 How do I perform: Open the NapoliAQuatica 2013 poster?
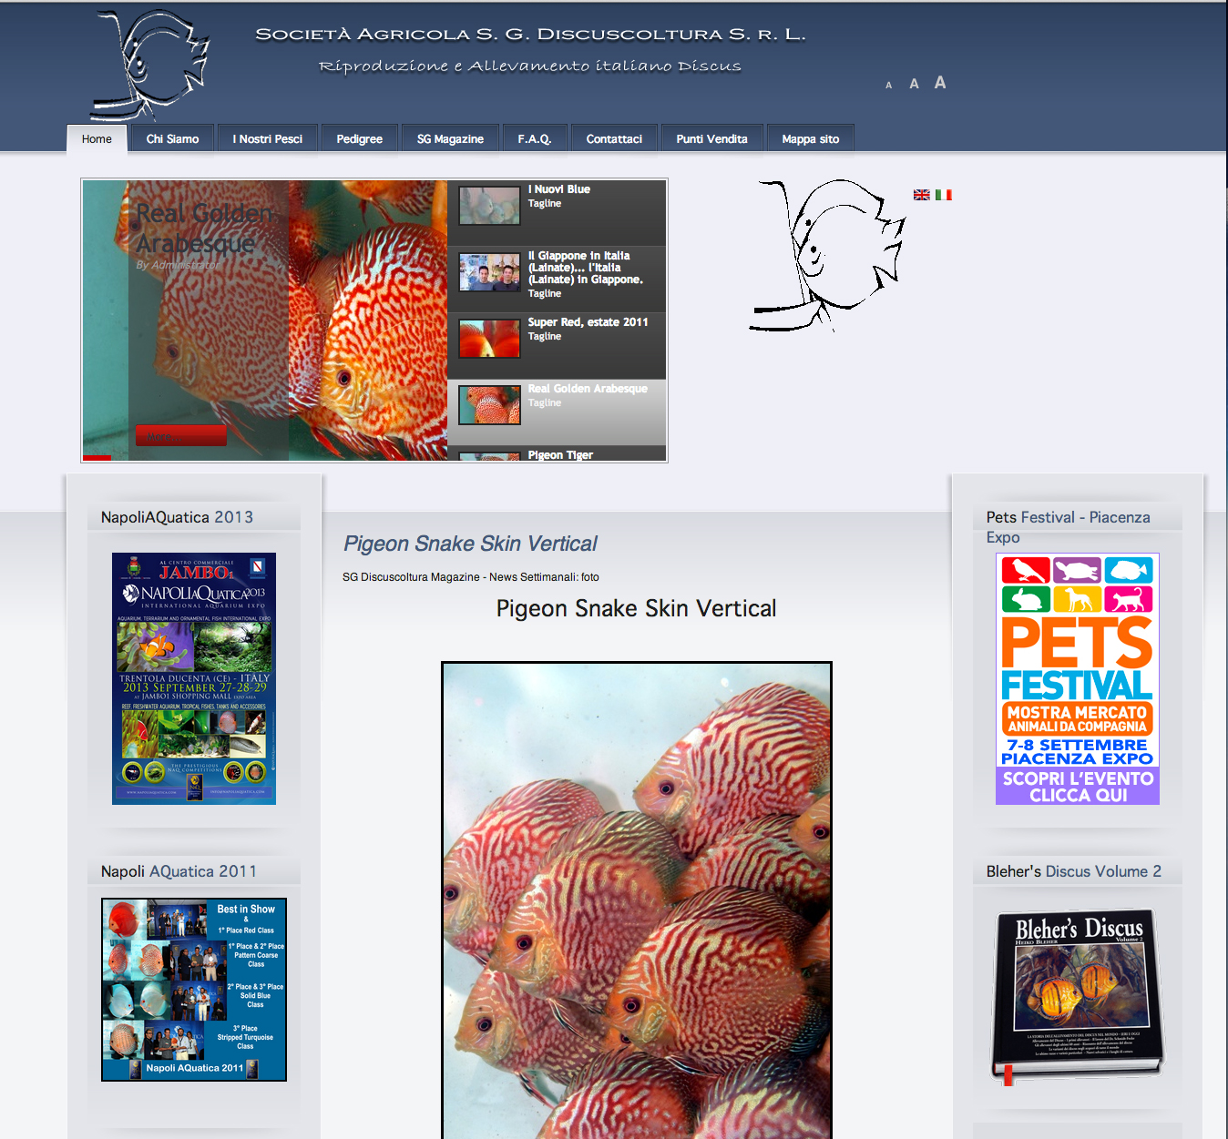[x=194, y=678]
